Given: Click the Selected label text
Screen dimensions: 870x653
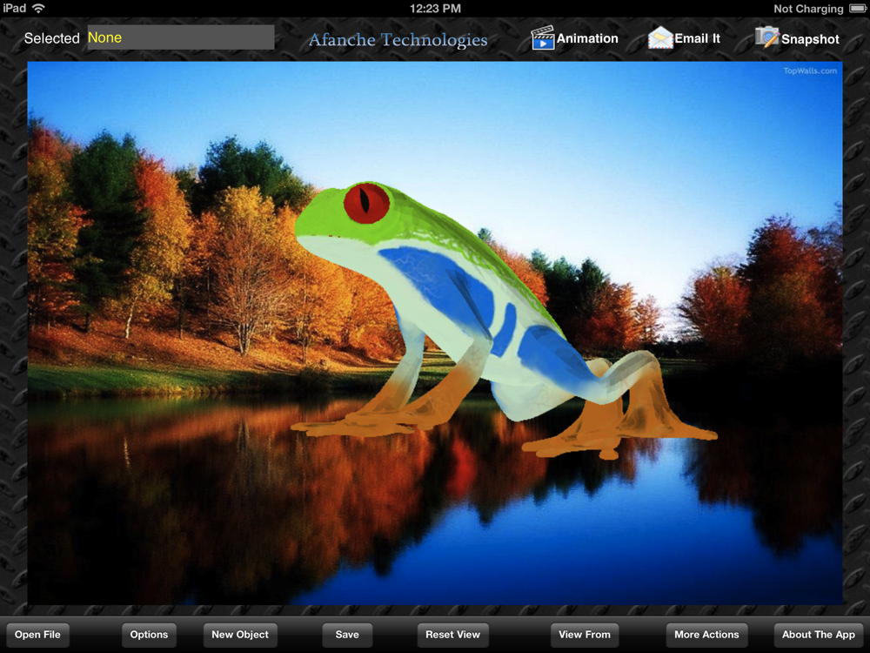Looking at the screenshot, I should coord(52,38).
